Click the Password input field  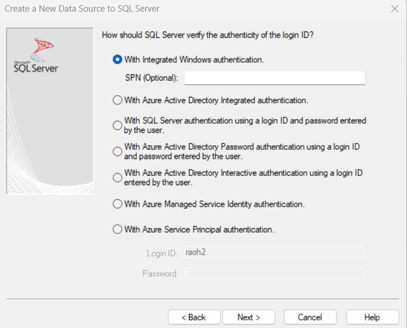274,273
